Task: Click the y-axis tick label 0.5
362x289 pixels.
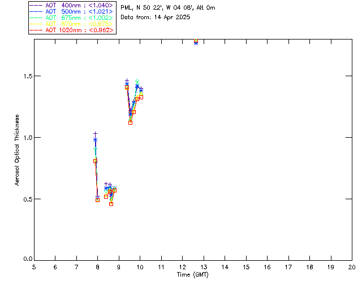Action: 28,199
